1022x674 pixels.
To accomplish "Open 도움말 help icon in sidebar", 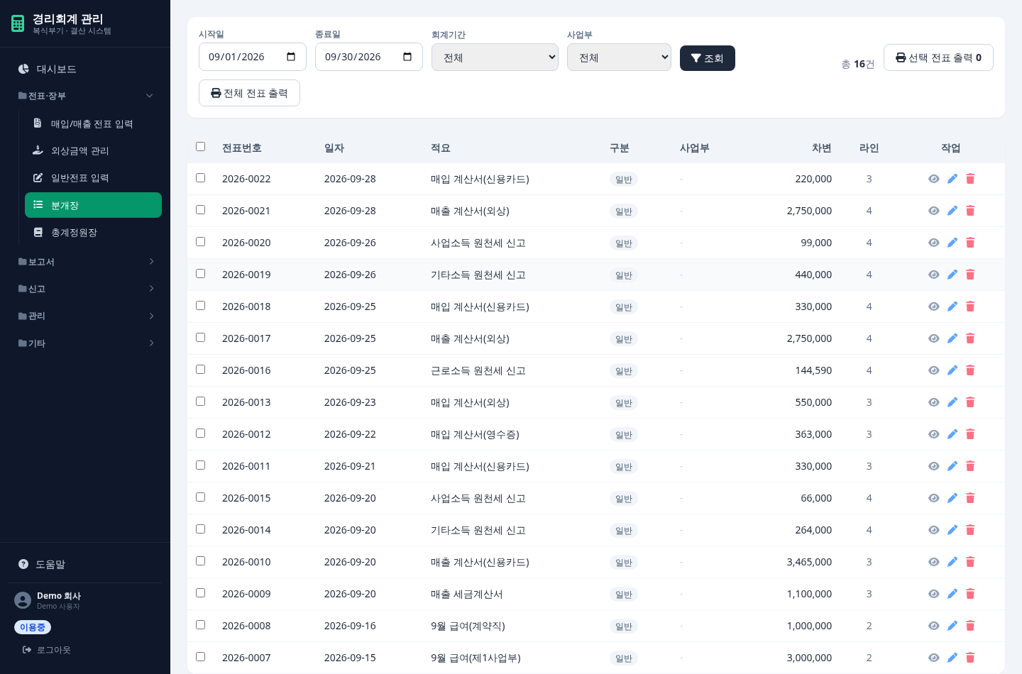I will pos(23,565).
